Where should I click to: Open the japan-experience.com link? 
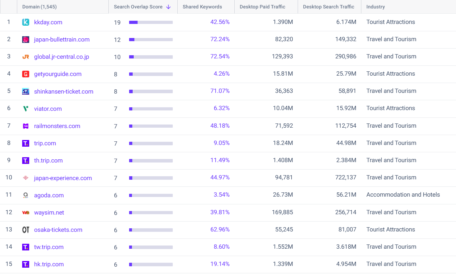pos(63,178)
